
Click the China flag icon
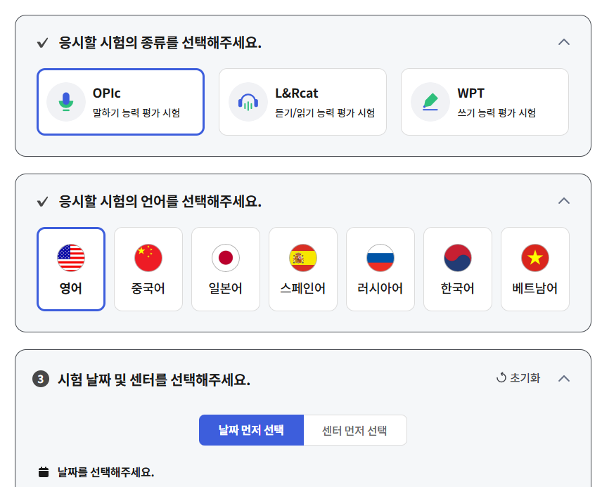148,258
